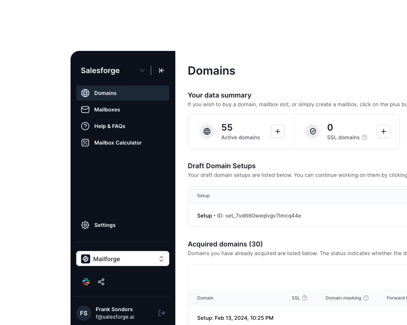Open Domains in the sidebar
Viewport: 407px width, 325px height.
tap(123, 93)
